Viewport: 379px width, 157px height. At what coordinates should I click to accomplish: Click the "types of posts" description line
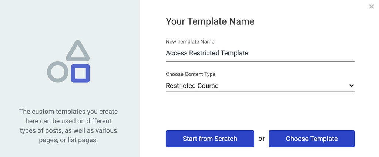(68, 130)
